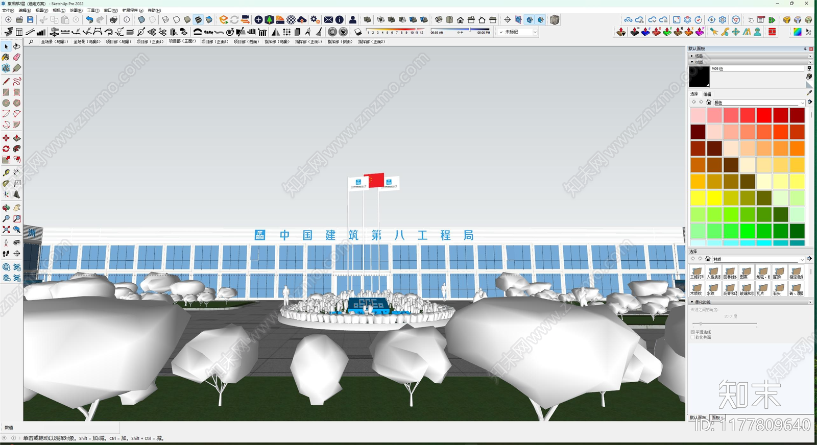Image resolution: width=817 pixels, height=445 pixels.
Task: Click home icon in lower materials browser
Action: [x=708, y=259]
